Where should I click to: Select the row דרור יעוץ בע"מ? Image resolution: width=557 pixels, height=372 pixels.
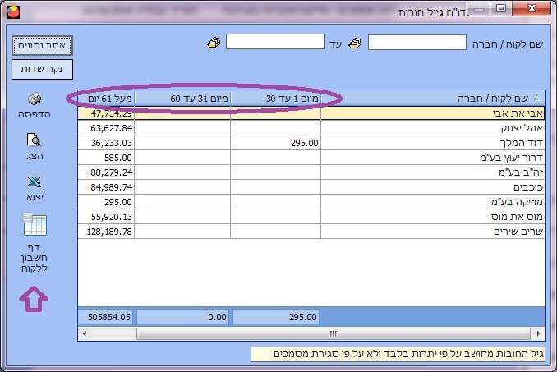311,158
